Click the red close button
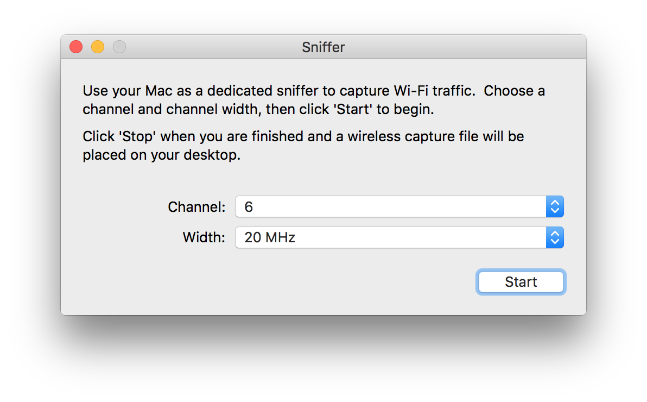Image resolution: width=647 pixels, height=402 pixels. pos(75,47)
